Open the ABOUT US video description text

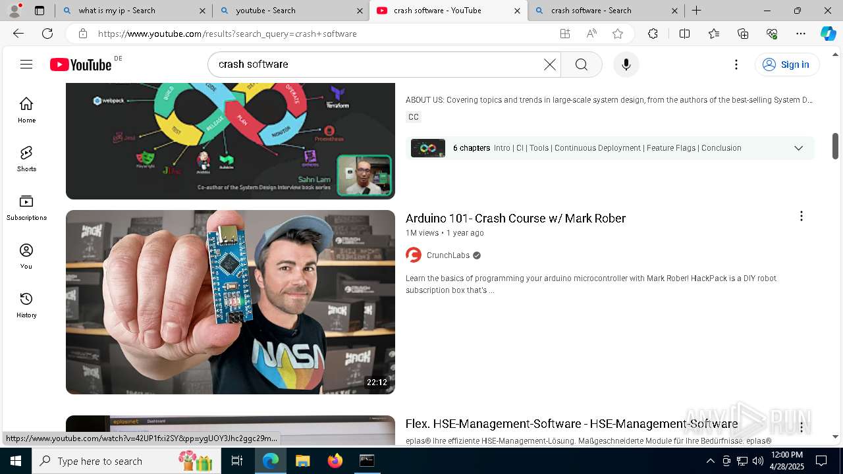pos(609,100)
